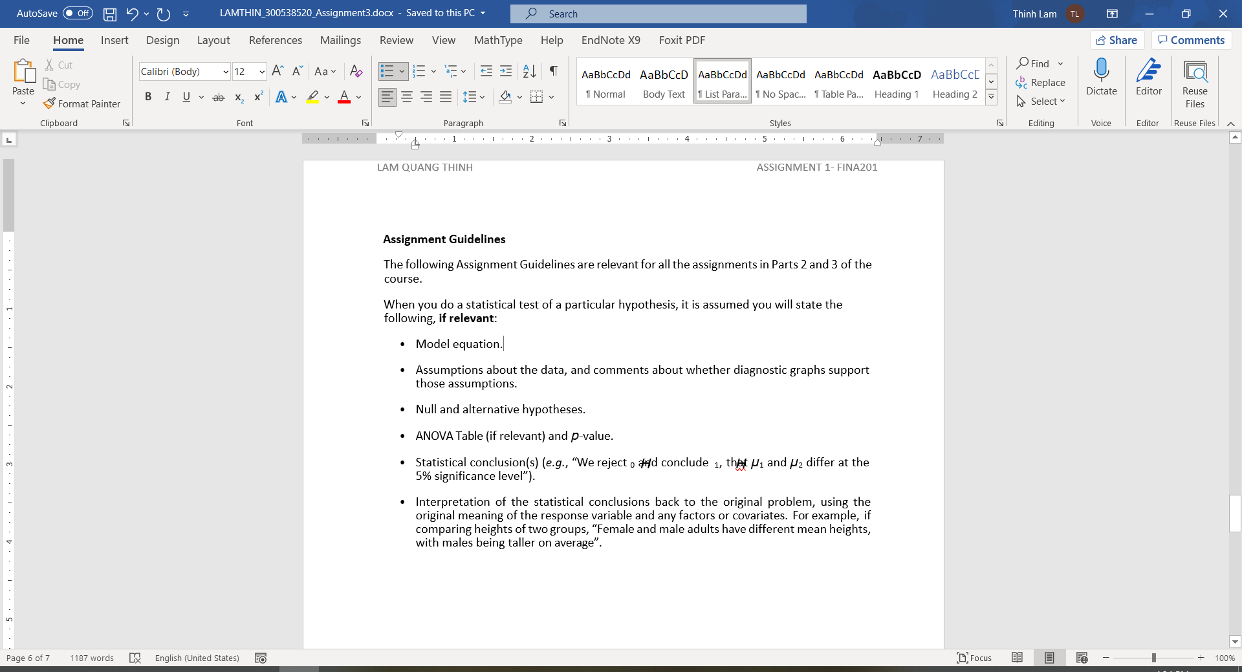
Task: Apply strikethrough formatting
Action: 219,96
